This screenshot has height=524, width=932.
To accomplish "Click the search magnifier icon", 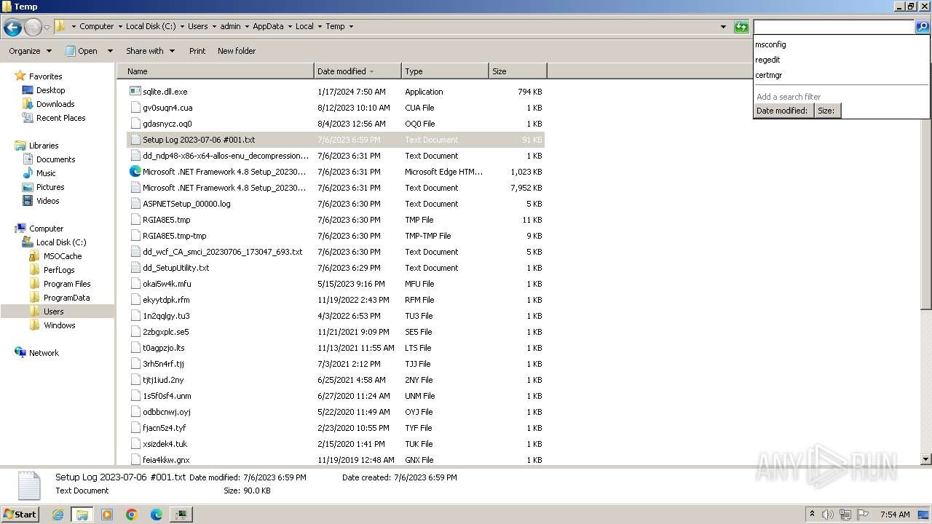I will pyautogui.click(x=923, y=27).
